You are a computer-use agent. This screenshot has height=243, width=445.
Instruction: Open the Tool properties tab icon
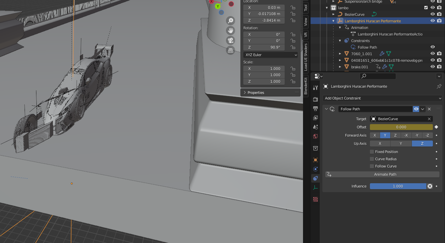click(x=315, y=88)
